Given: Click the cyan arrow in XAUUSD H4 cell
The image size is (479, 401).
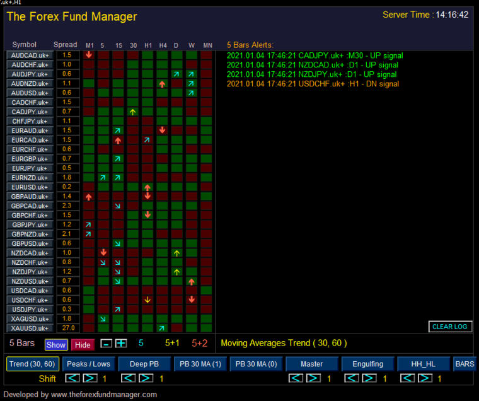Looking at the screenshot, I should pyautogui.click(x=162, y=328).
